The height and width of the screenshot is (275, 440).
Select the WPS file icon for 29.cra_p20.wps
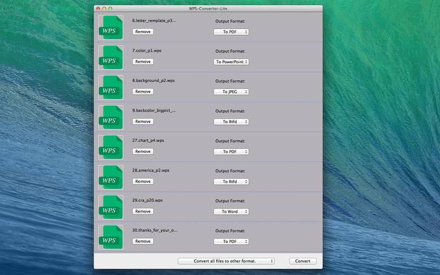(111, 207)
